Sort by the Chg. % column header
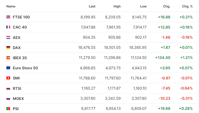This screenshot has width=199, height=113. (187, 6)
